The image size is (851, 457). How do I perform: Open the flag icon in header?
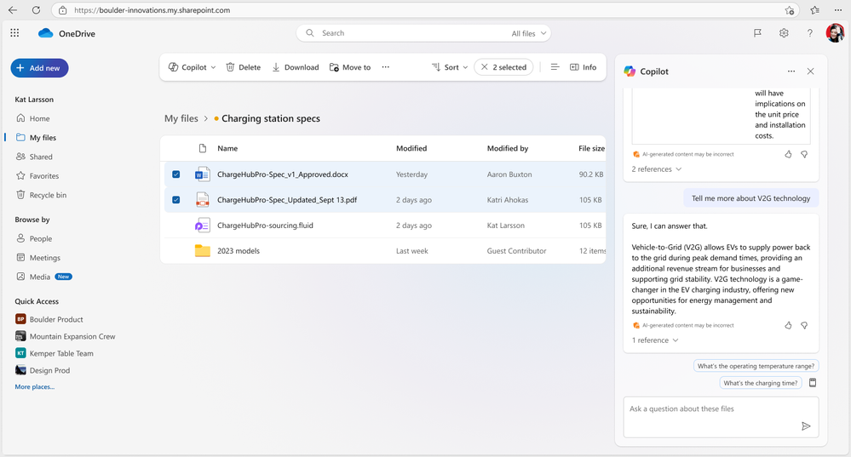pyautogui.click(x=757, y=33)
